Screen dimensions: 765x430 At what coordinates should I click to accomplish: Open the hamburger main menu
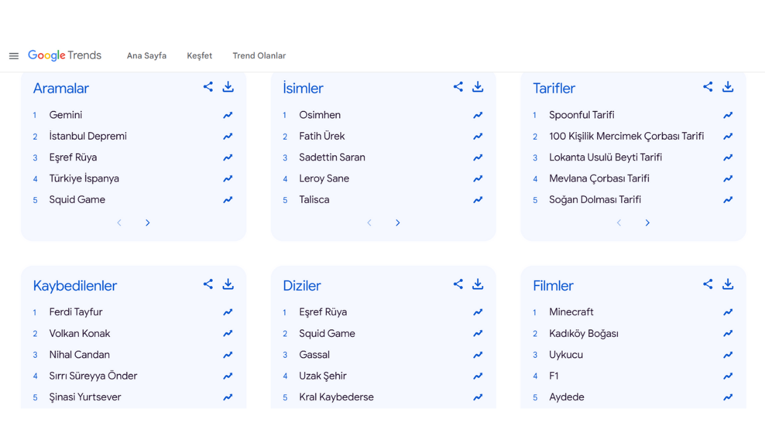click(14, 56)
